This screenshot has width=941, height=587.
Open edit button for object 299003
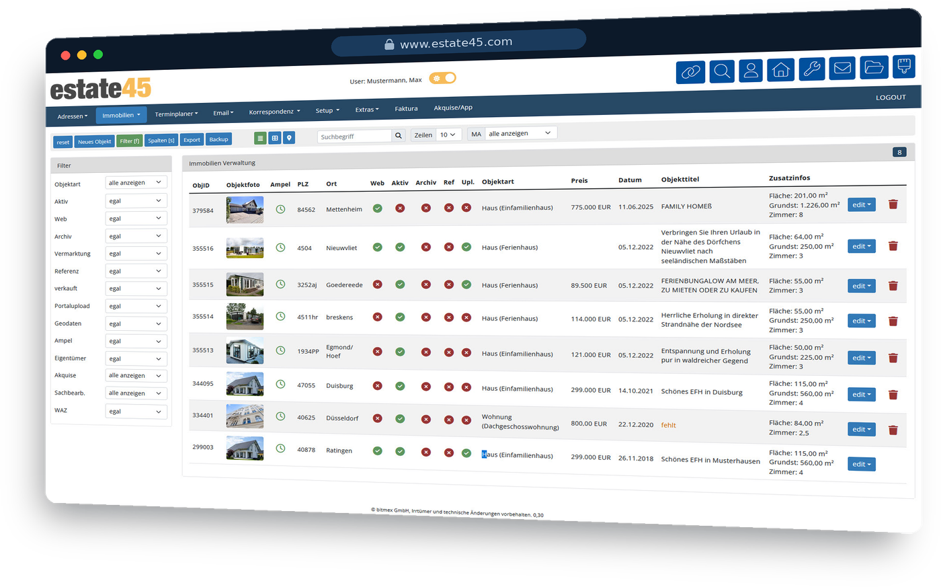[x=861, y=464]
